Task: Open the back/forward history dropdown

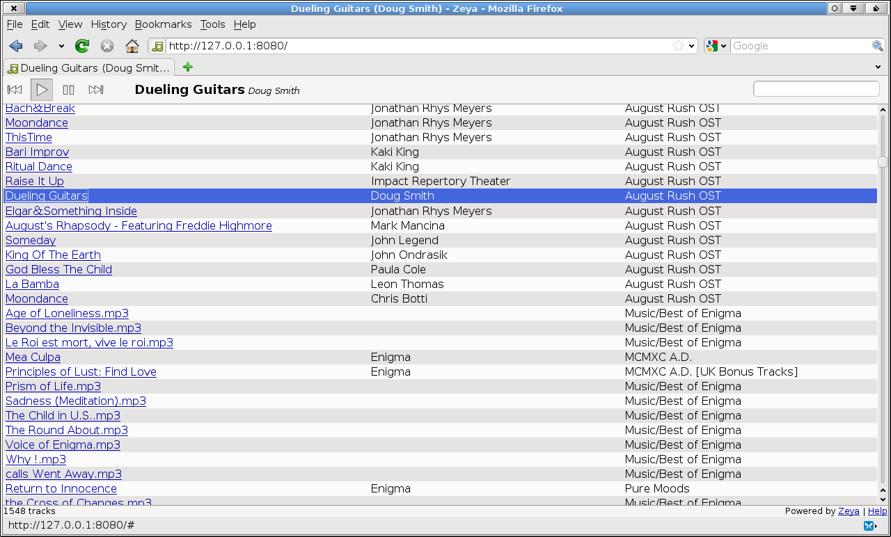Action: click(61, 47)
